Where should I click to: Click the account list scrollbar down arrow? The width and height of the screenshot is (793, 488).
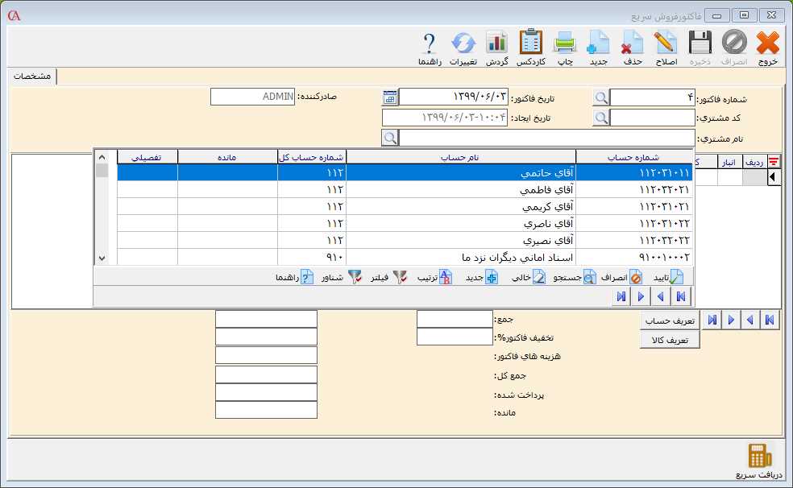[102, 258]
